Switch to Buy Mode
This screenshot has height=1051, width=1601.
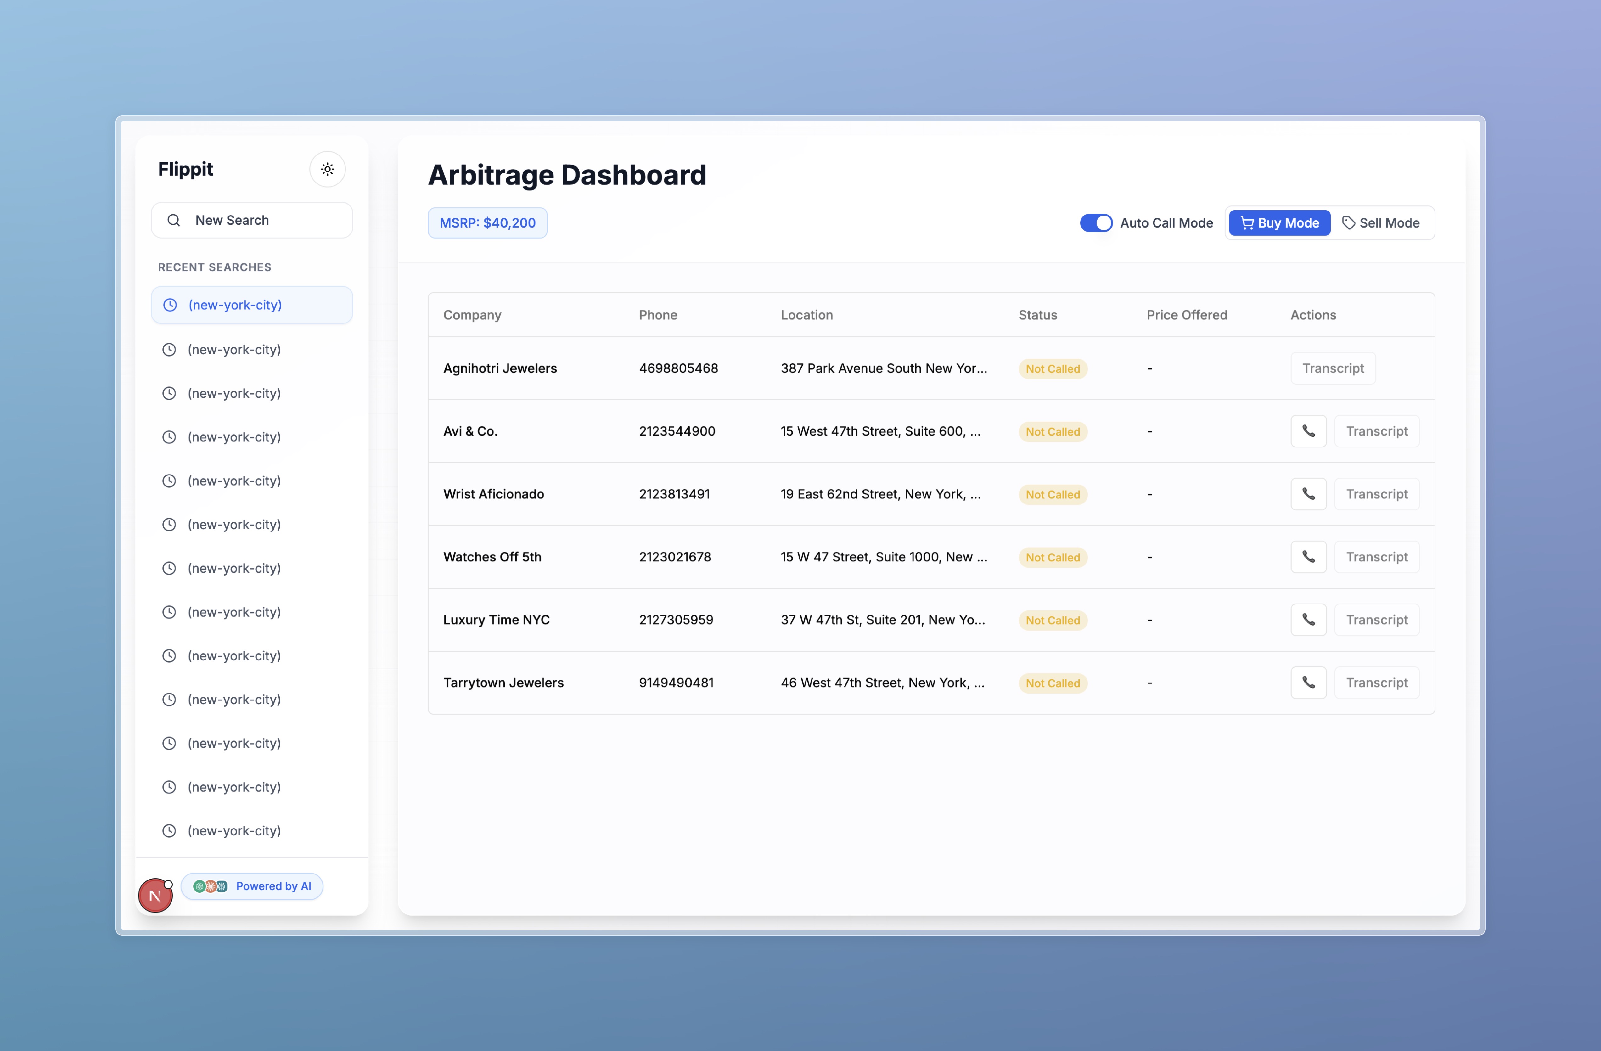coord(1279,223)
